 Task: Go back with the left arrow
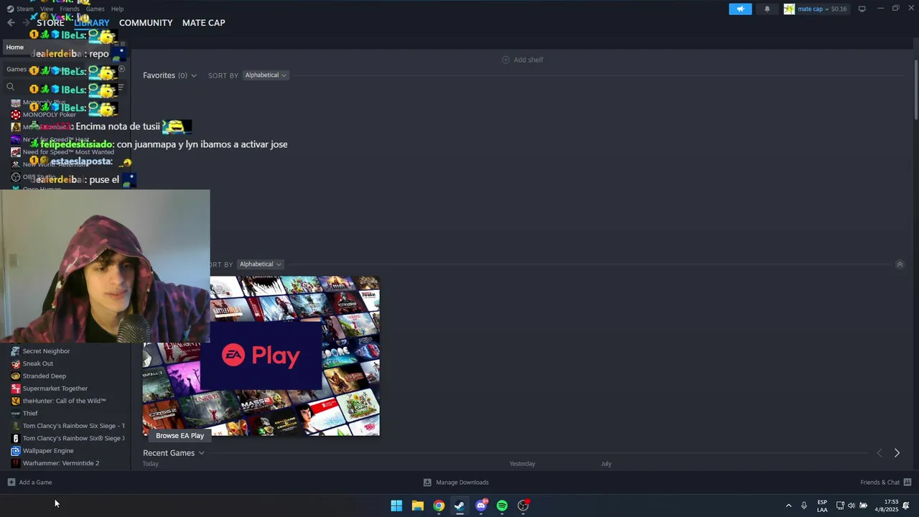11,23
